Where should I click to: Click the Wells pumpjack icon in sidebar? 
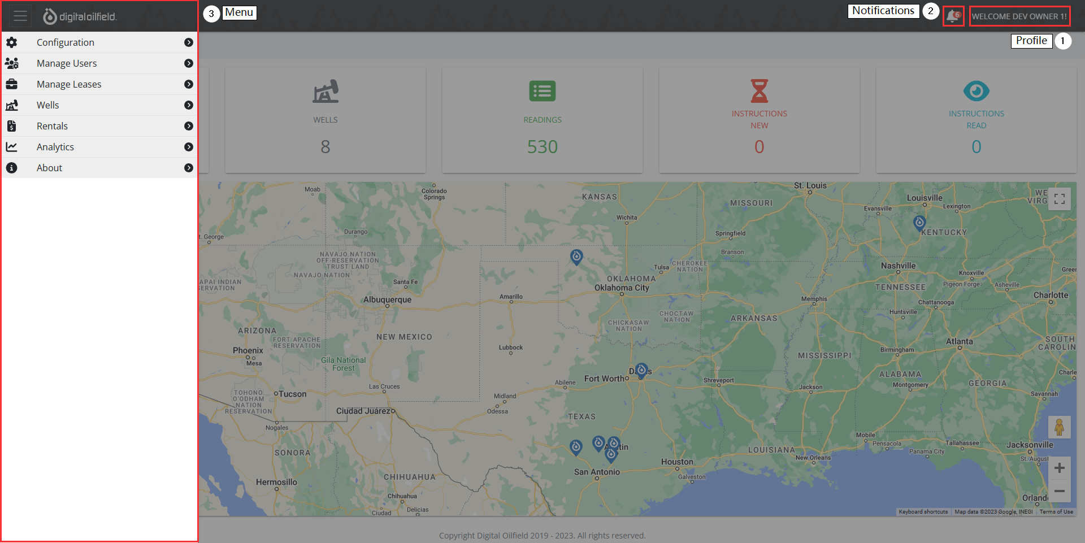12,105
